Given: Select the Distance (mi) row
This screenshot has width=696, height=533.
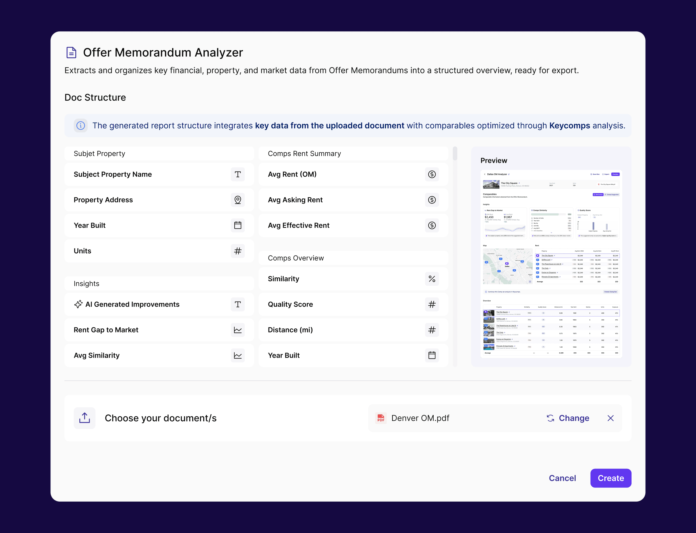Looking at the screenshot, I should click(x=353, y=330).
